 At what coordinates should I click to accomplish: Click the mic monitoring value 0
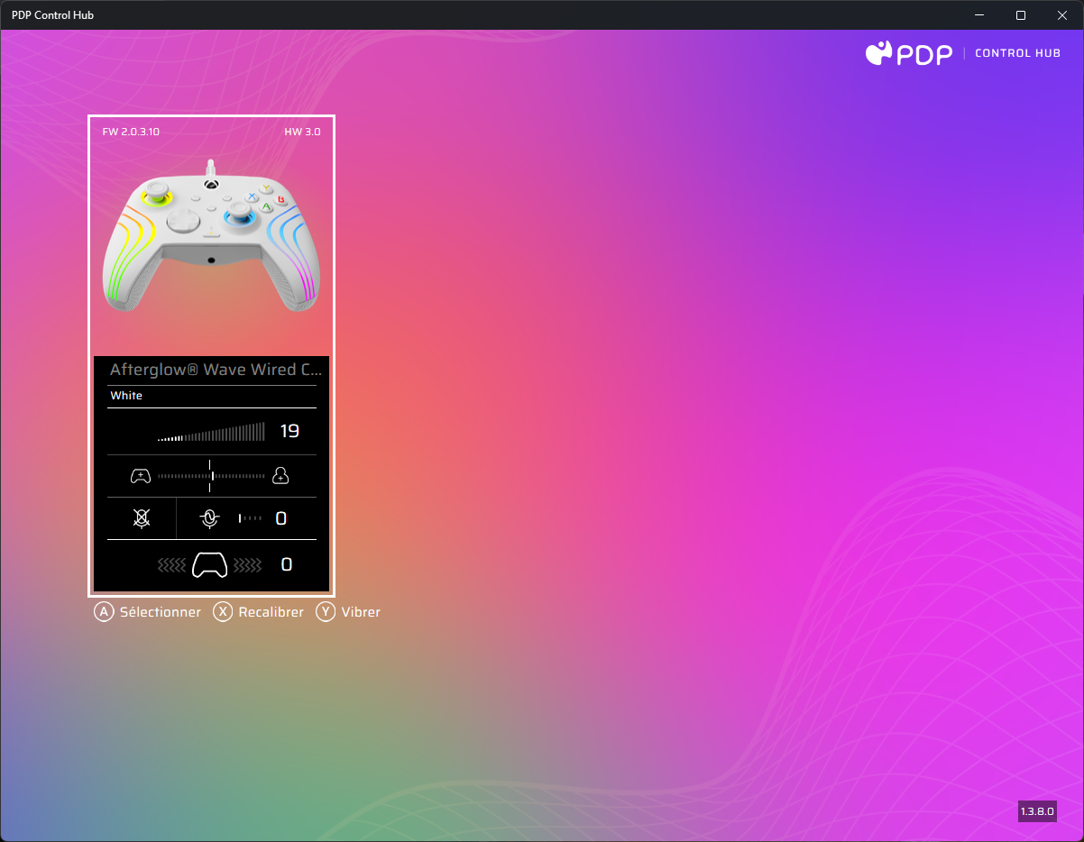281,518
